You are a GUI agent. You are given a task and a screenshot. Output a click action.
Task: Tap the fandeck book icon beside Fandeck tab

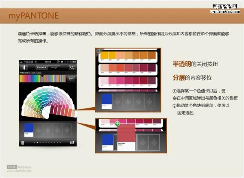(24, 67)
